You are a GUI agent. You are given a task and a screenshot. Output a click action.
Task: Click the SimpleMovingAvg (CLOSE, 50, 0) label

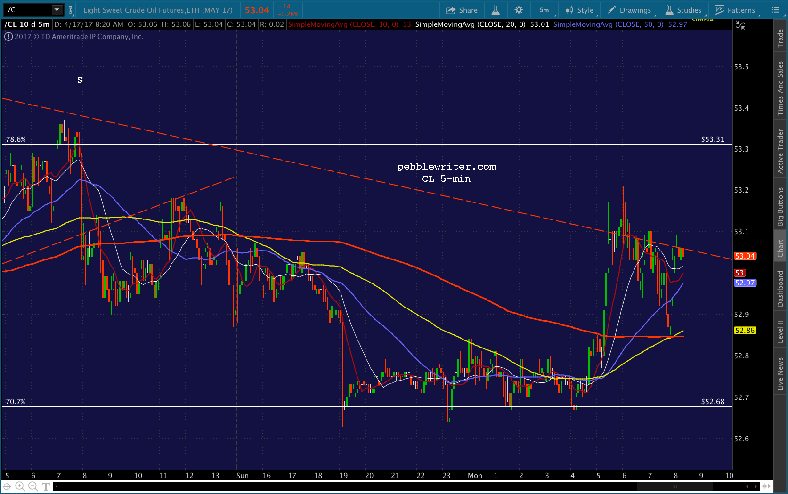click(609, 24)
